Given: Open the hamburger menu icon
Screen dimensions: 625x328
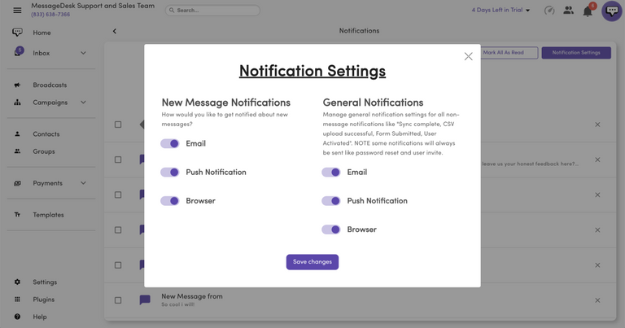Looking at the screenshot, I should [x=17, y=11].
